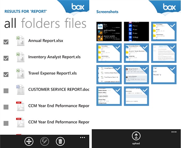The image size is (181, 148).
Task: Switch to the all tab
Action: (10, 23)
